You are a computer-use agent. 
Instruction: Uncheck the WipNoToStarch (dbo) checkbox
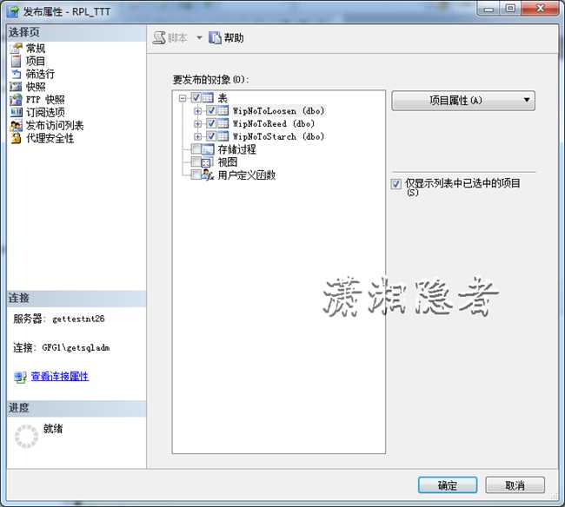pos(211,136)
